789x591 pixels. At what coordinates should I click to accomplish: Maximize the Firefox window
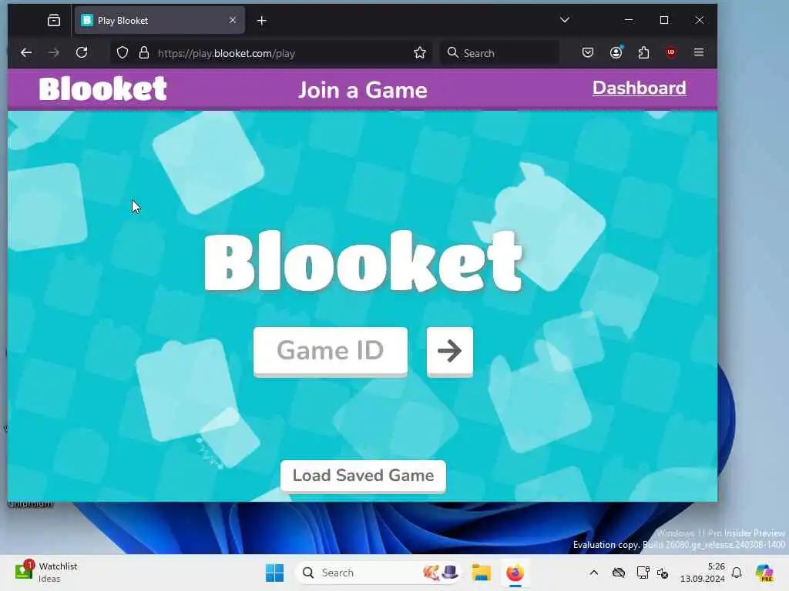(664, 20)
